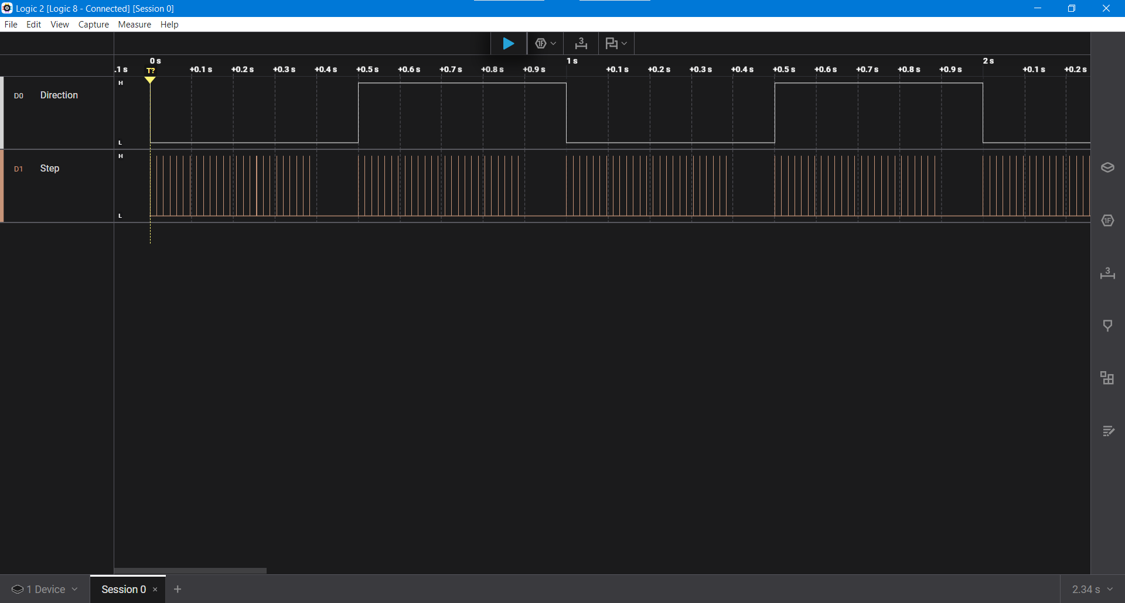The height and width of the screenshot is (603, 1125).
Task: Open the timing marker dropdown in toolbar
Action: (x=616, y=43)
